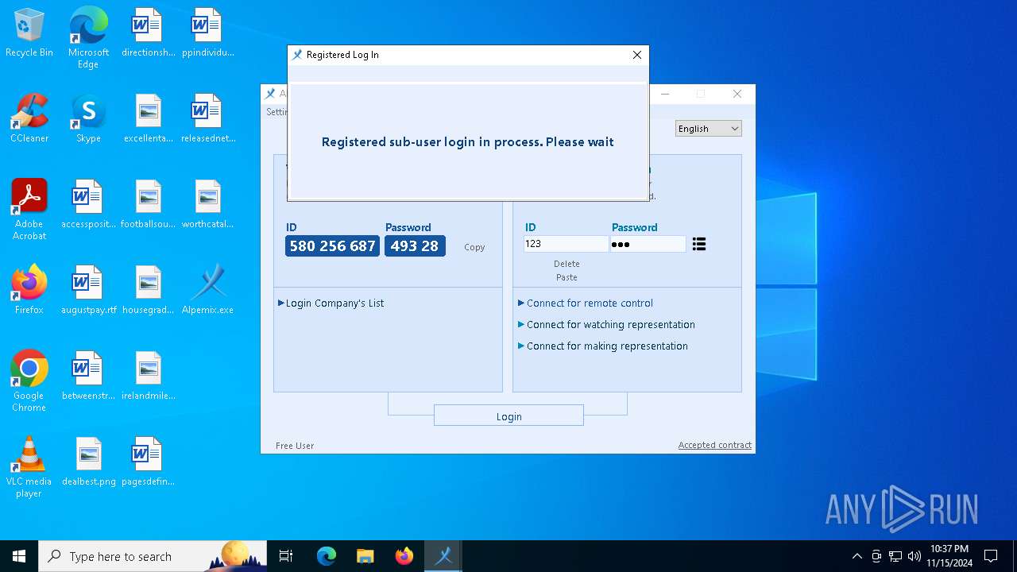Image resolution: width=1017 pixels, height=572 pixels.
Task: Click the local password 493 28
Action: pos(415,246)
